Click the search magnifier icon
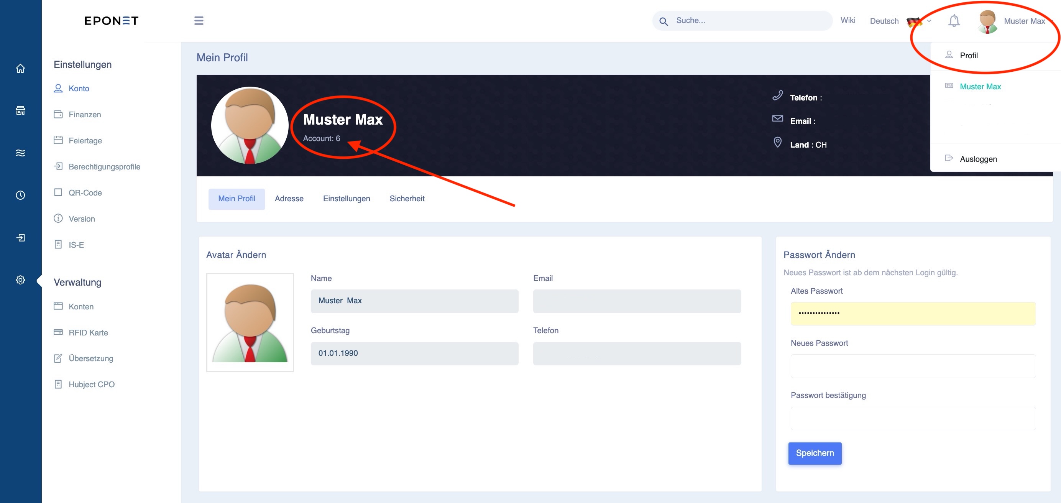The image size is (1061, 503). click(663, 21)
